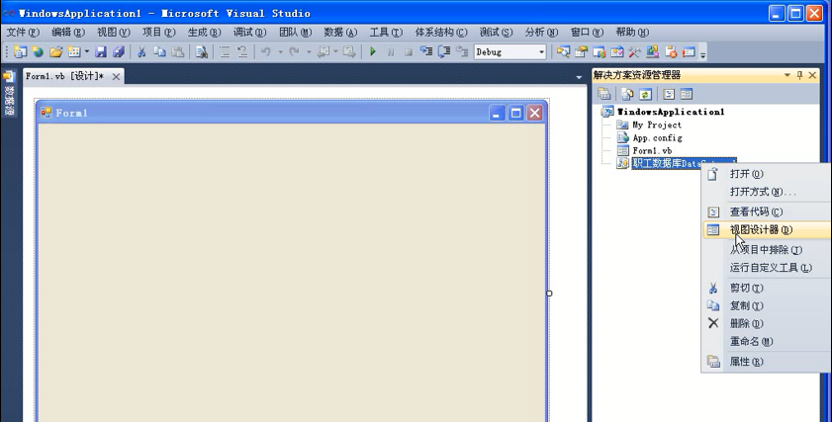Close the Form1.vb design tab
The height and width of the screenshot is (422, 832).
click(116, 77)
